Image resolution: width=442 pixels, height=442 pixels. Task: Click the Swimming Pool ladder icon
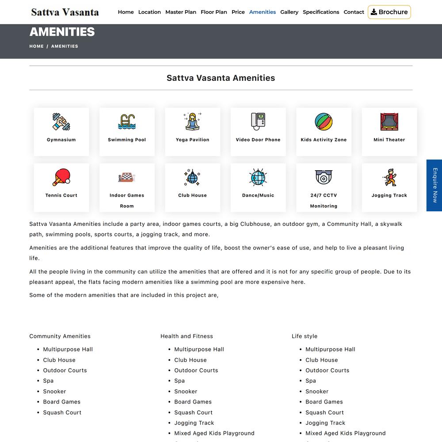tap(127, 122)
